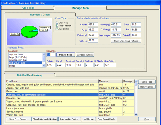
Task: Open the Manage Meal tab
Action: (x=80, y=8)
